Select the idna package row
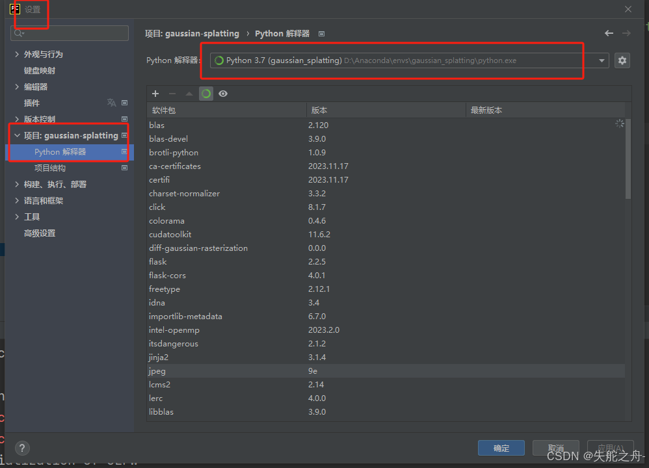This screenshot has height=468, width=649. pyautogui.click(x=386, y=302)
